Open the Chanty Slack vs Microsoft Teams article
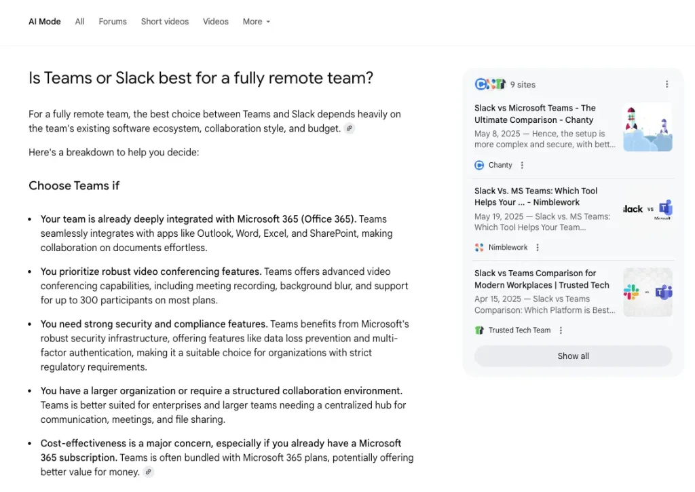This screenshot has height=492, width=695. [x=535, y=114]
